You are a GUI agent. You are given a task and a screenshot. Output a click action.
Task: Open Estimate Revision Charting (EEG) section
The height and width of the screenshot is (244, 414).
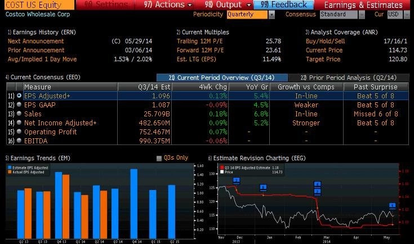257,158
